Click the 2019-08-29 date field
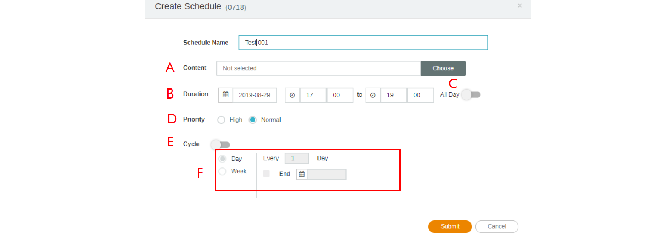 click(x=255, y=95)
